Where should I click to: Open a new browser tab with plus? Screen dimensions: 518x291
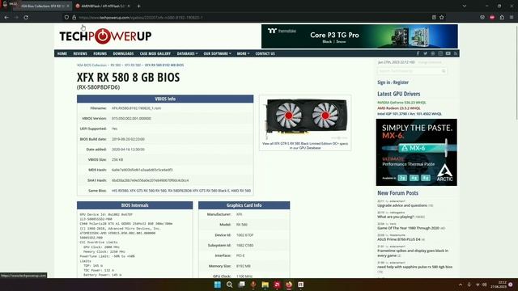click(x=138, y=6)
